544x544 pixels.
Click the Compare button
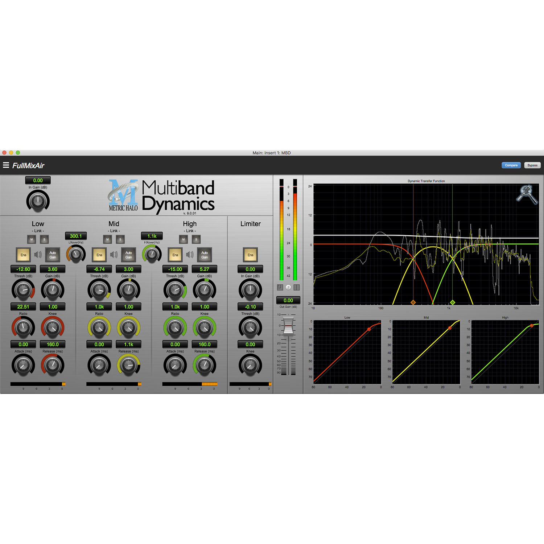tap(511, 165)
